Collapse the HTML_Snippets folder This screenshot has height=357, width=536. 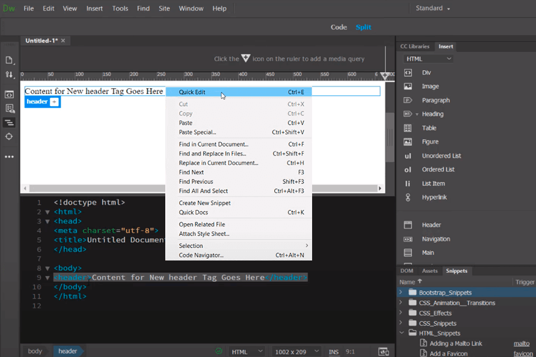click(401, 333)
